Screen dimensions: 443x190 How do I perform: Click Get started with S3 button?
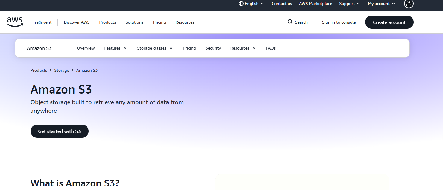[x=60, y=131]
